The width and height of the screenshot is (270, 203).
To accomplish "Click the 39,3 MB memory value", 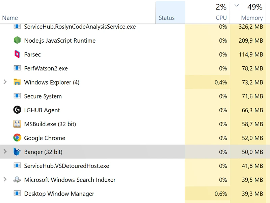I will 252,194.
